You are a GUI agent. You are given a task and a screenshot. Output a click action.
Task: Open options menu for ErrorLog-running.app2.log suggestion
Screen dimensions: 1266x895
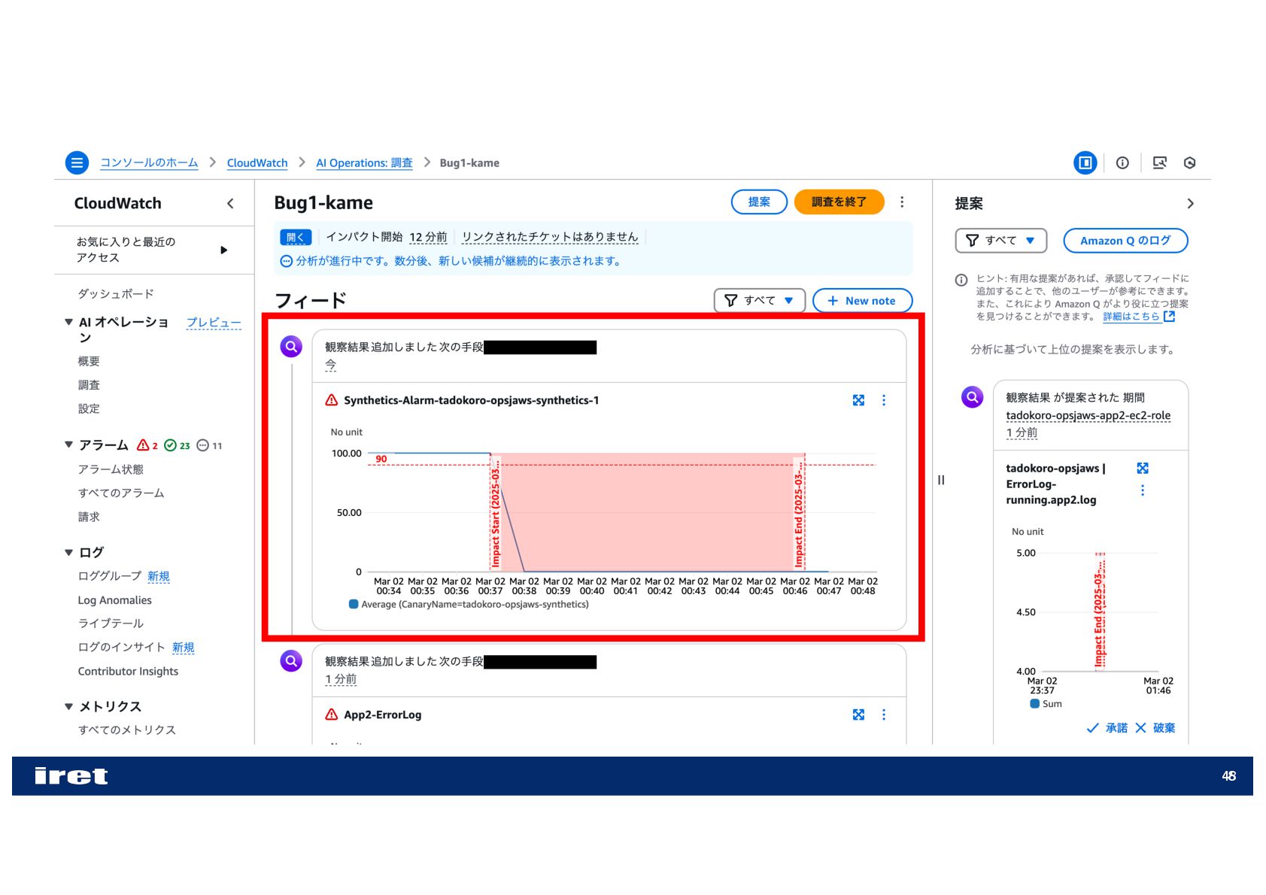[x=1143, y=490]
